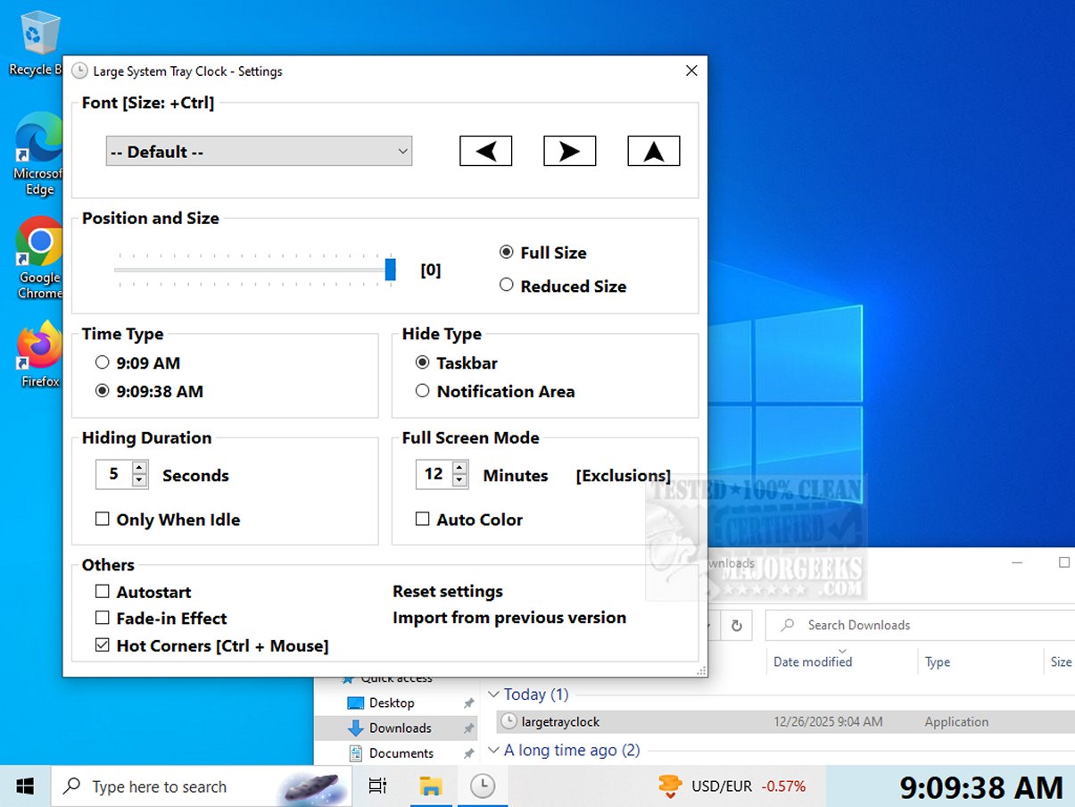Click the position slider thumb
The image size is (1075, 807).
point(390,270)
